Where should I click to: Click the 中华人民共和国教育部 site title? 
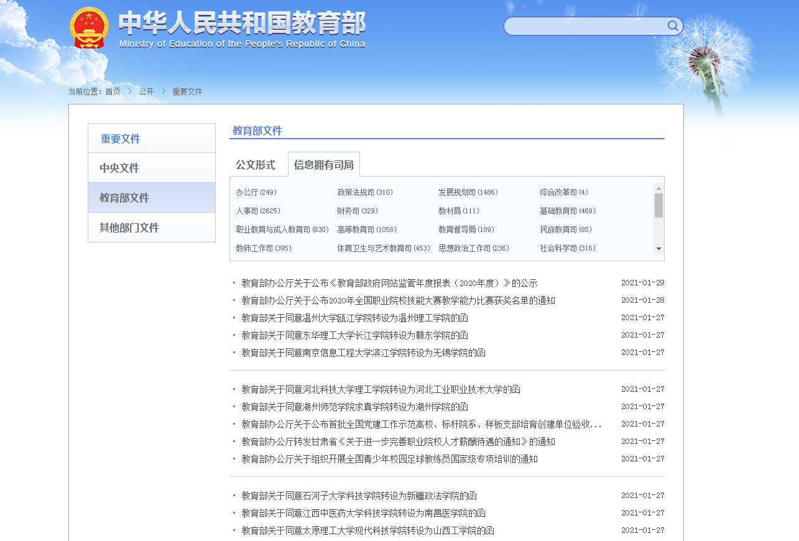242,23
